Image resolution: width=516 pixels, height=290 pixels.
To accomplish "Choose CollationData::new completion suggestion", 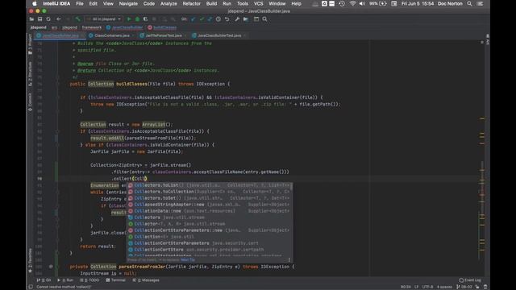I will 210,211.
